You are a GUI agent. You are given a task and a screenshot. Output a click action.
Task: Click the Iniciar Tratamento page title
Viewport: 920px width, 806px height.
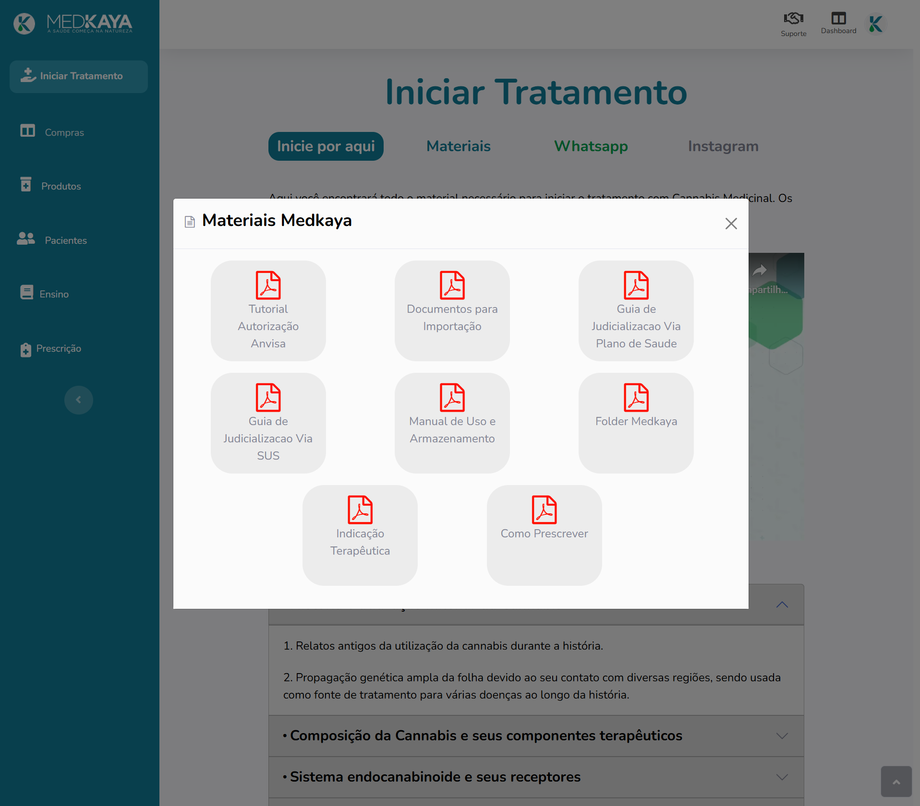536,92
